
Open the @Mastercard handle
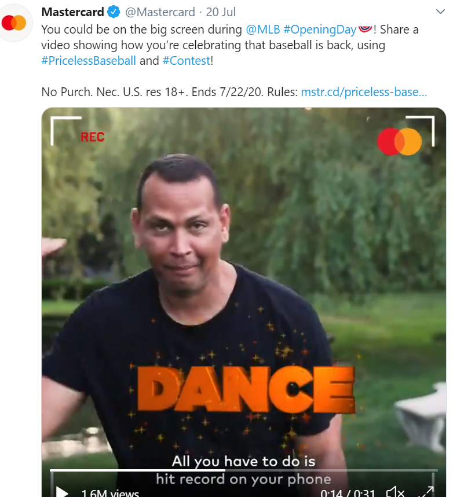point(160,12)
